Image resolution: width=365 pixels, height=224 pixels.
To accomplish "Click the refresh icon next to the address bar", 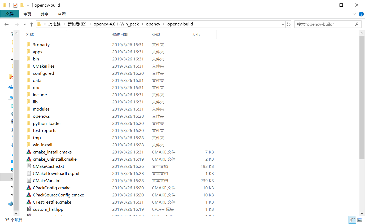I will coord(289,24).
